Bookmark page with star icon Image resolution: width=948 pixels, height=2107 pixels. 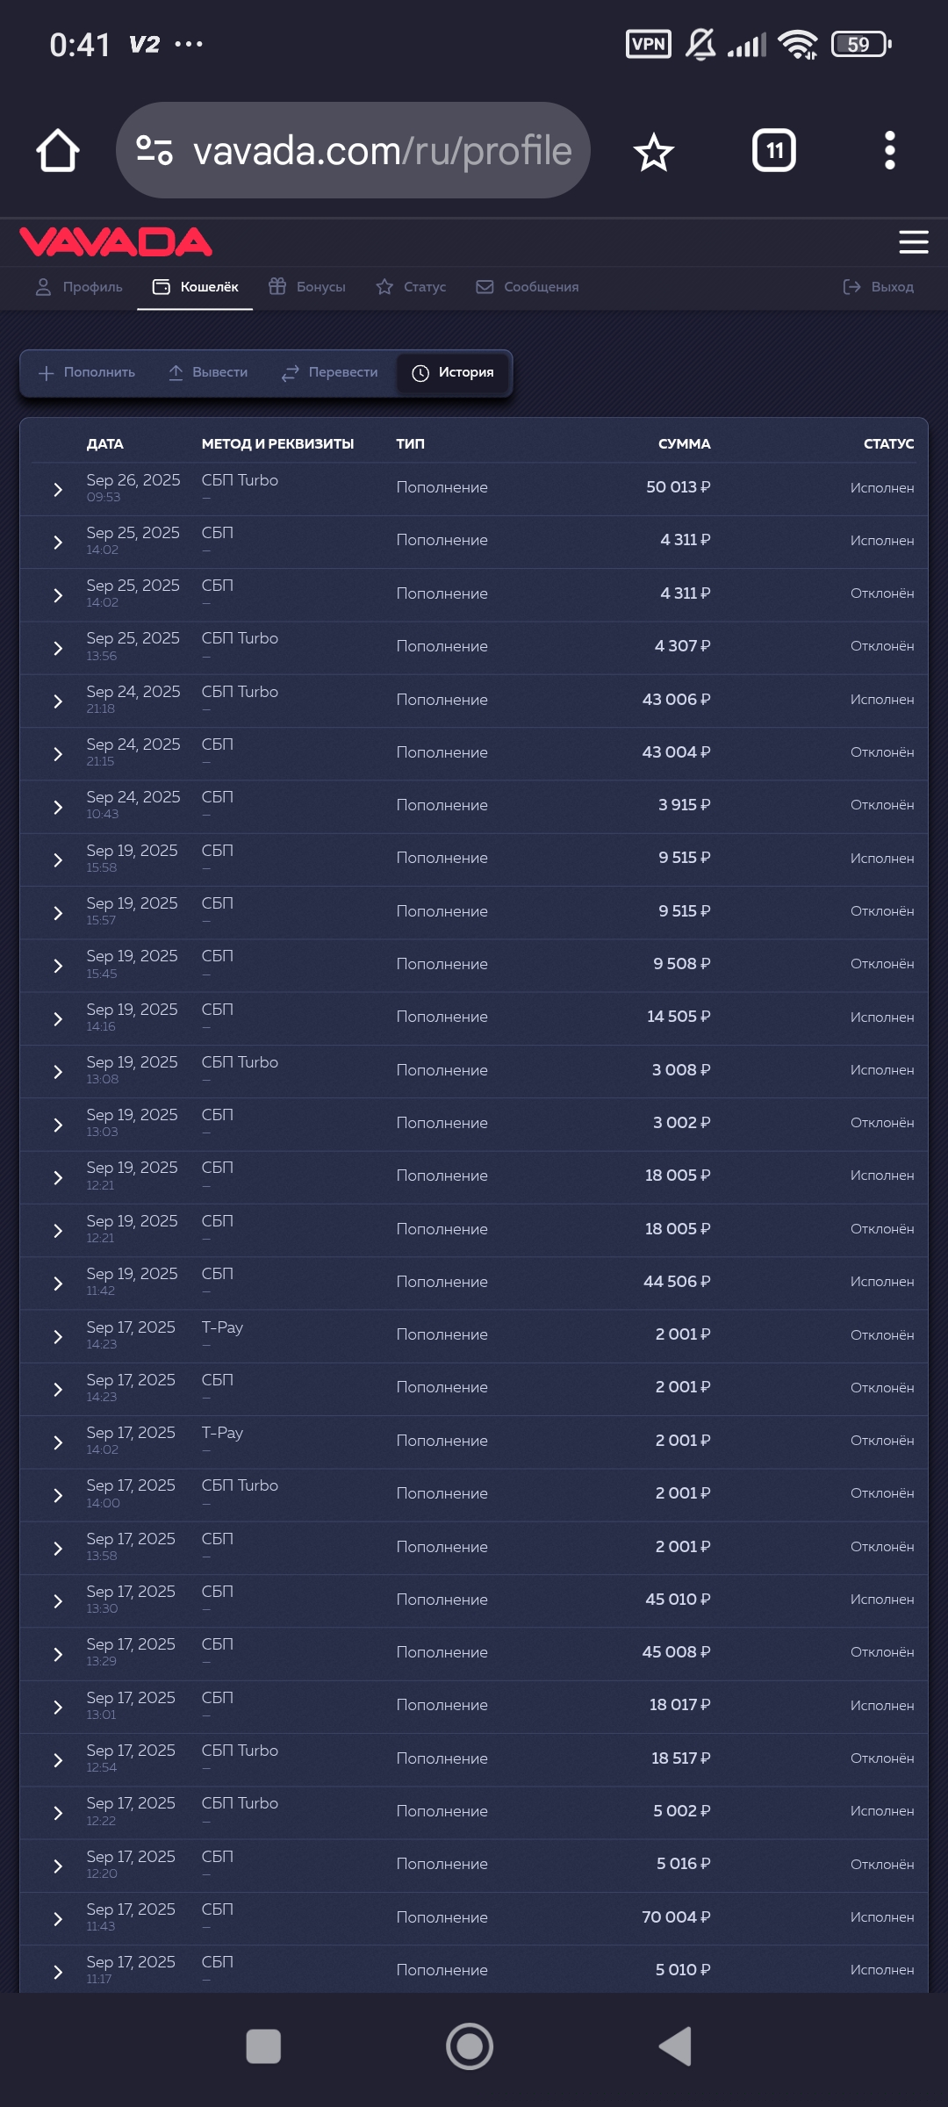pyautogui.click(x=654, y=152)
